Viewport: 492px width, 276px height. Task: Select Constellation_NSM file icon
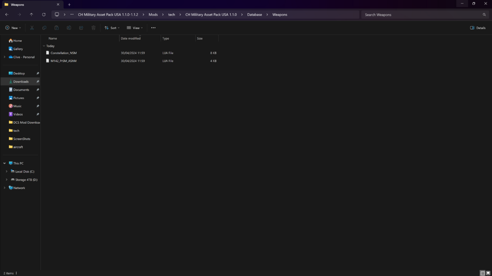point(48,53)
